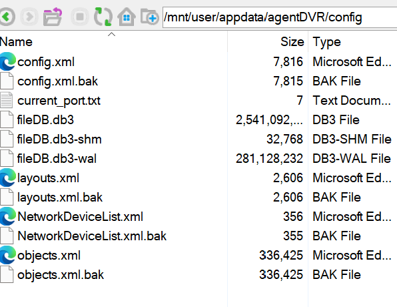The image size is (397, 307).
Task: Click the 2,541,092,... size value
Action: click(269, 120)
